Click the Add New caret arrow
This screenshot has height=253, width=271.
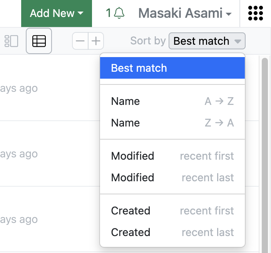(80, 13)
